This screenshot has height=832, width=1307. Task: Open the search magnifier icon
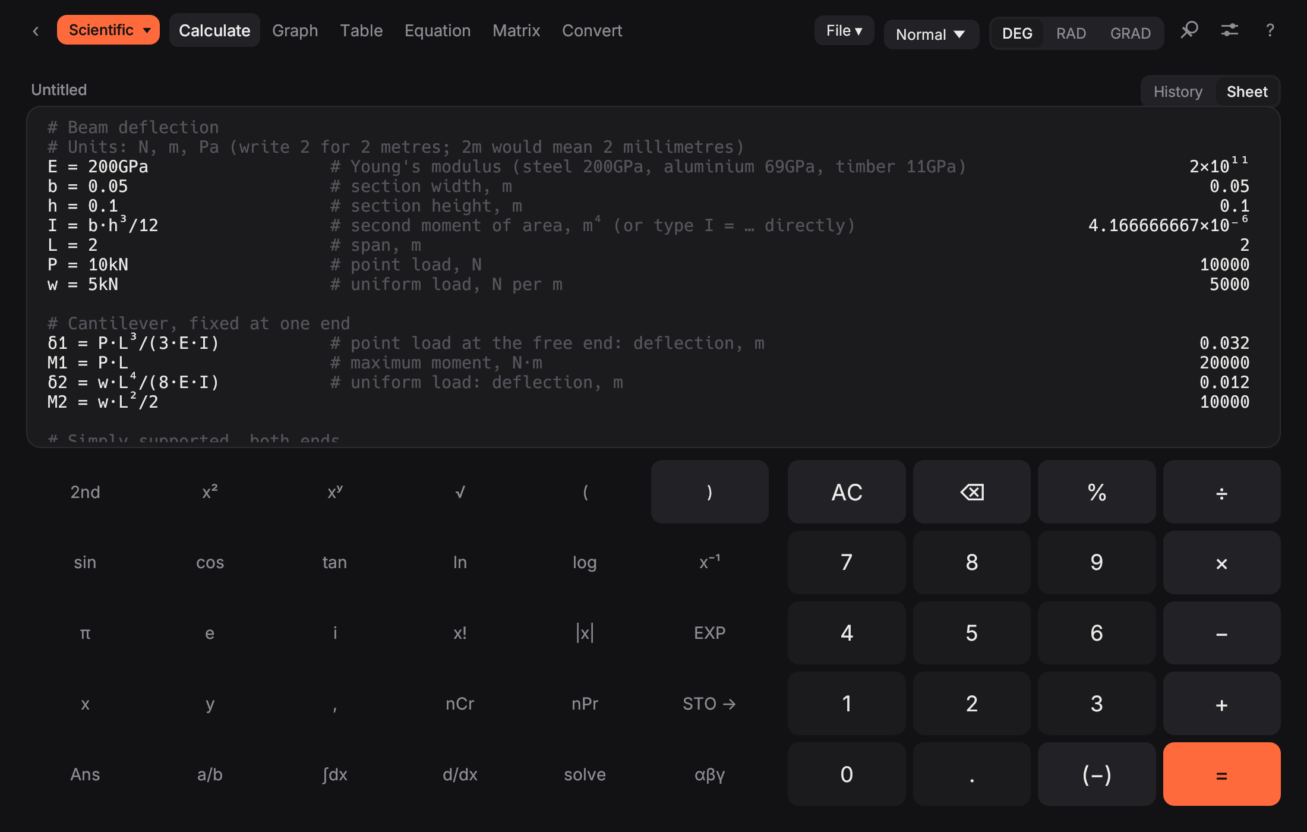[1189, 30]
